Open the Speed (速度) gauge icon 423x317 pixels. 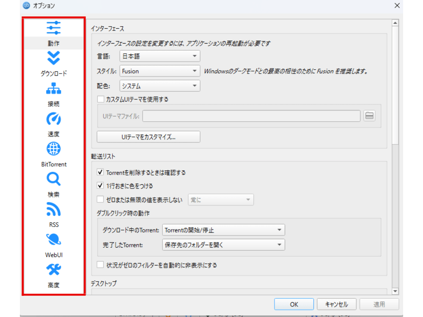54,119
